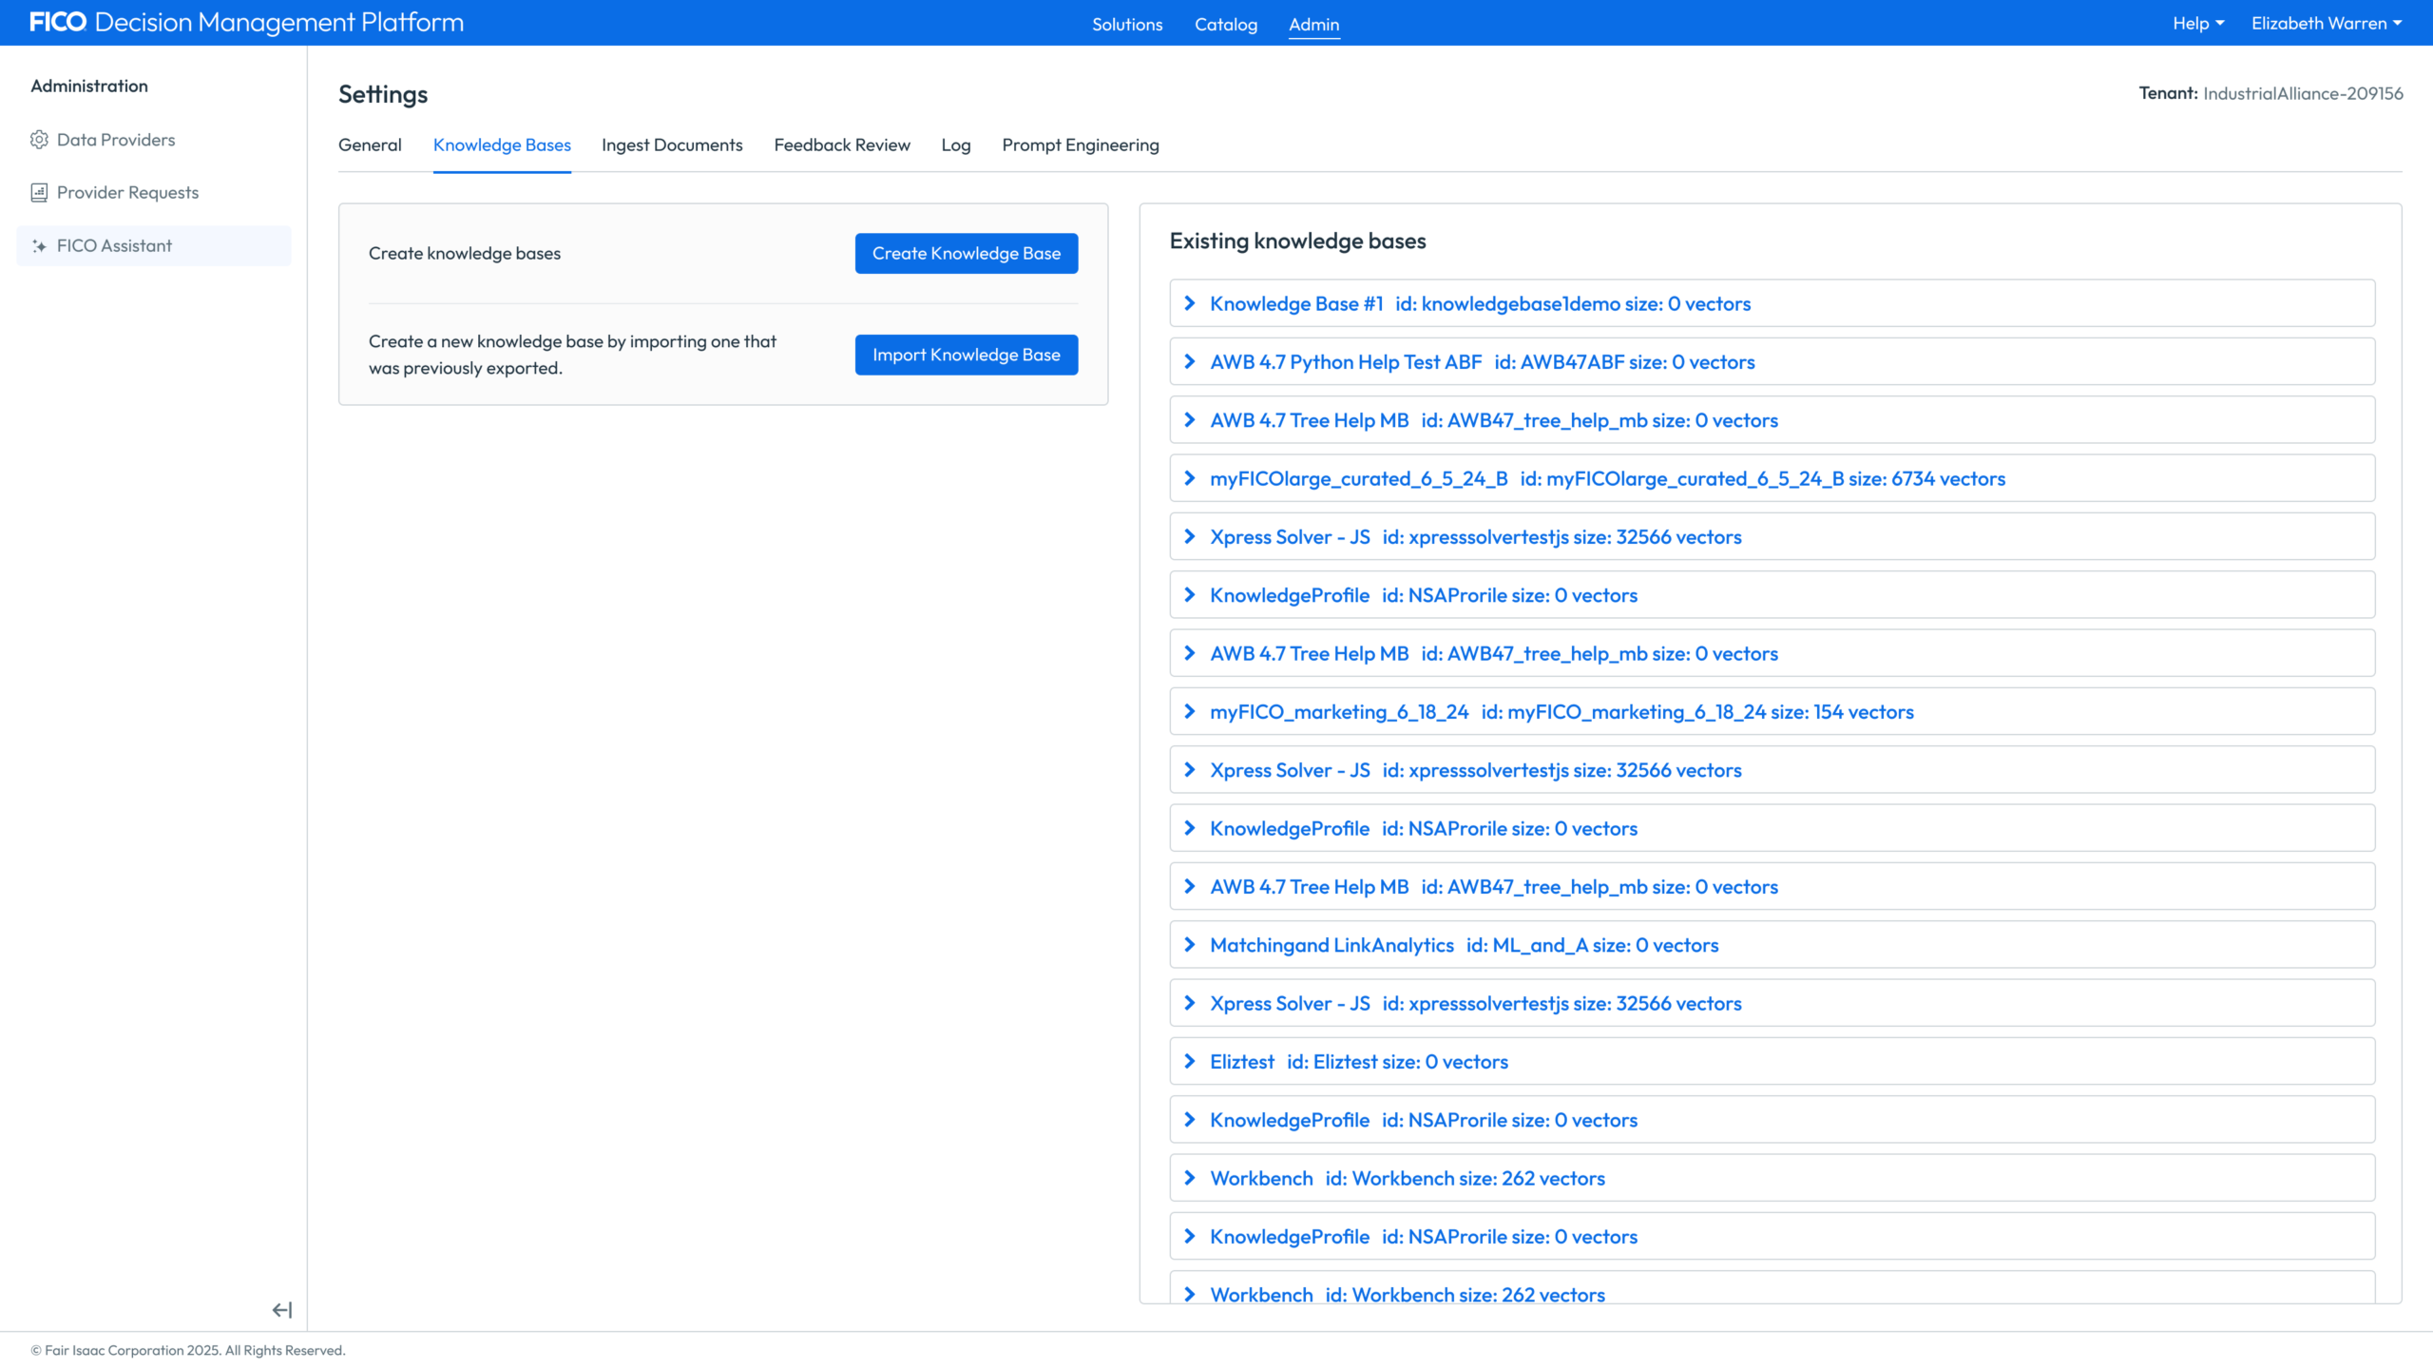Screen dimensions: 2433x1369
Task: Open the Help dropdown
Action: point(2197,23)
